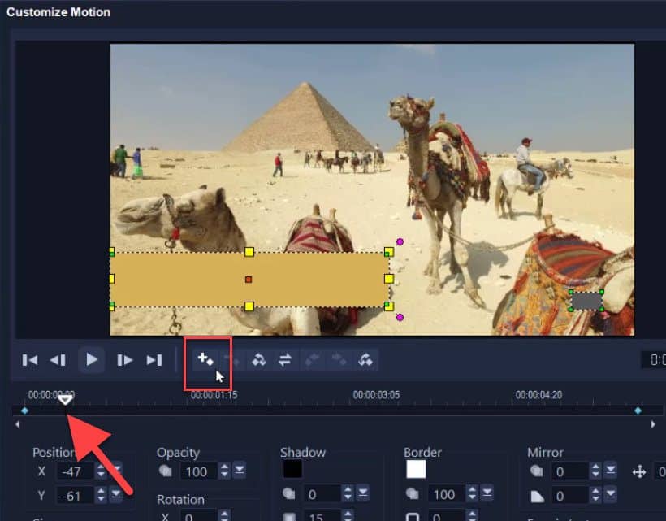Select the keyframe diamond at timeline start

pos(25,411)
